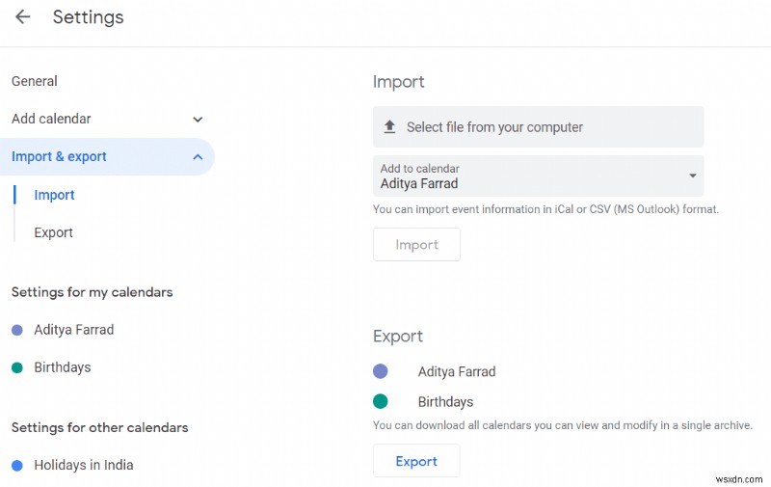This screenshot has height=487, width=771.
Task: Click the blue dot beside Holidays in India
Action: (x=17, y=466)
